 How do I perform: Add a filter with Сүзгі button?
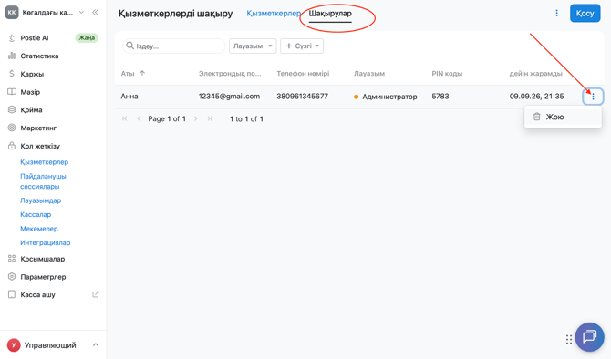(302, 46)
